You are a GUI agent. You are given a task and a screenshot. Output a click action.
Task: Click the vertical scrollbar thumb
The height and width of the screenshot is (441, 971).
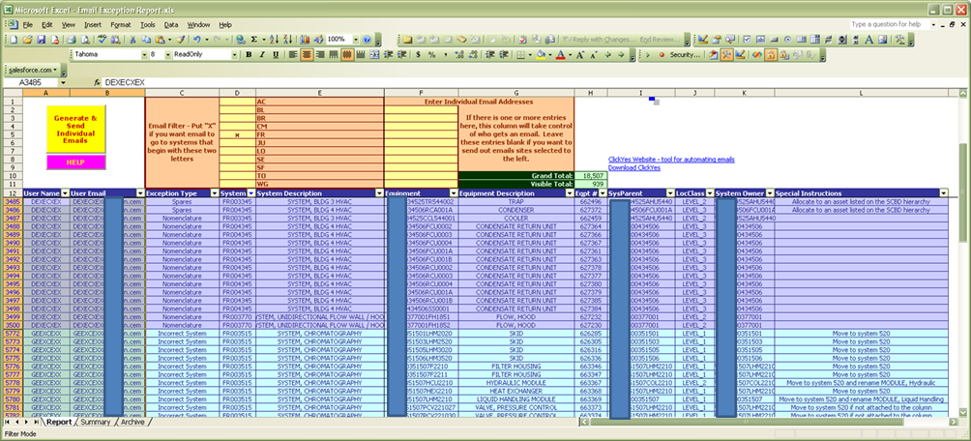click(x=963, y=193)
